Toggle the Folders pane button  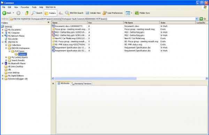point(50,13)
